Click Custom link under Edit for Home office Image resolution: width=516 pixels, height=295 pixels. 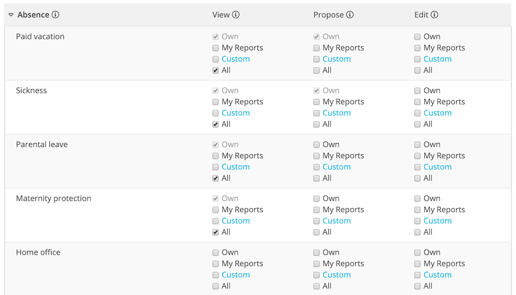click(437, 275)
